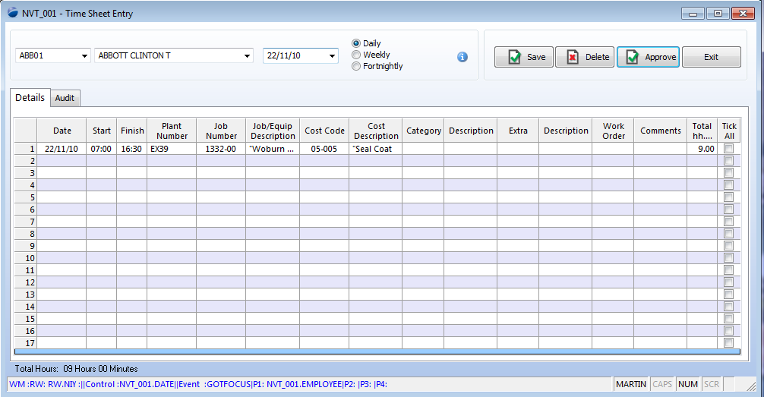This screenshot has height=397, width=764.
Task: Click the row 10 header number
Action: [x=26, y=258]
